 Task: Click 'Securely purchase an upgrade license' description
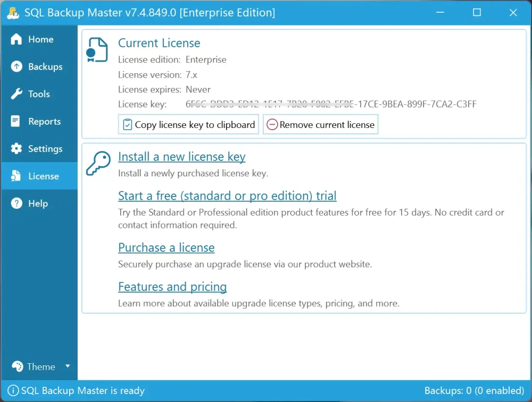(245, 264)
